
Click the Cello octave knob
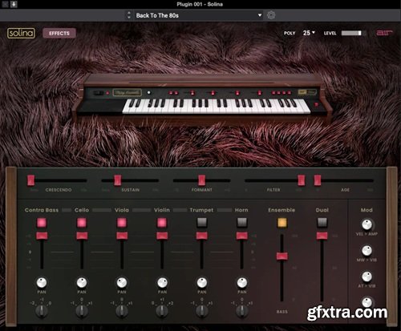pyautogui.click(x=82, y=311)
